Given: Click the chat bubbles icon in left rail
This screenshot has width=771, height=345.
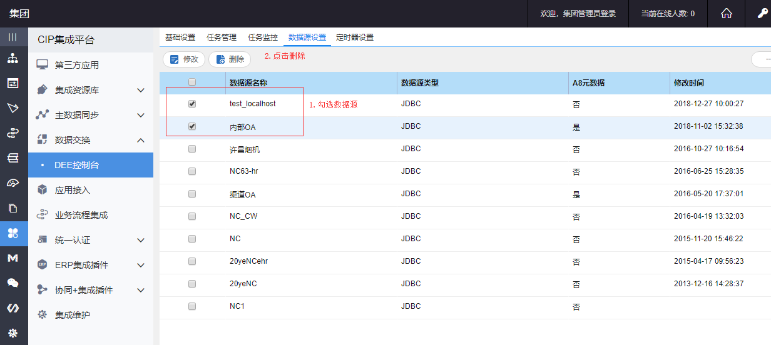Looking at the screenshot, I should (x=13, y=282).
